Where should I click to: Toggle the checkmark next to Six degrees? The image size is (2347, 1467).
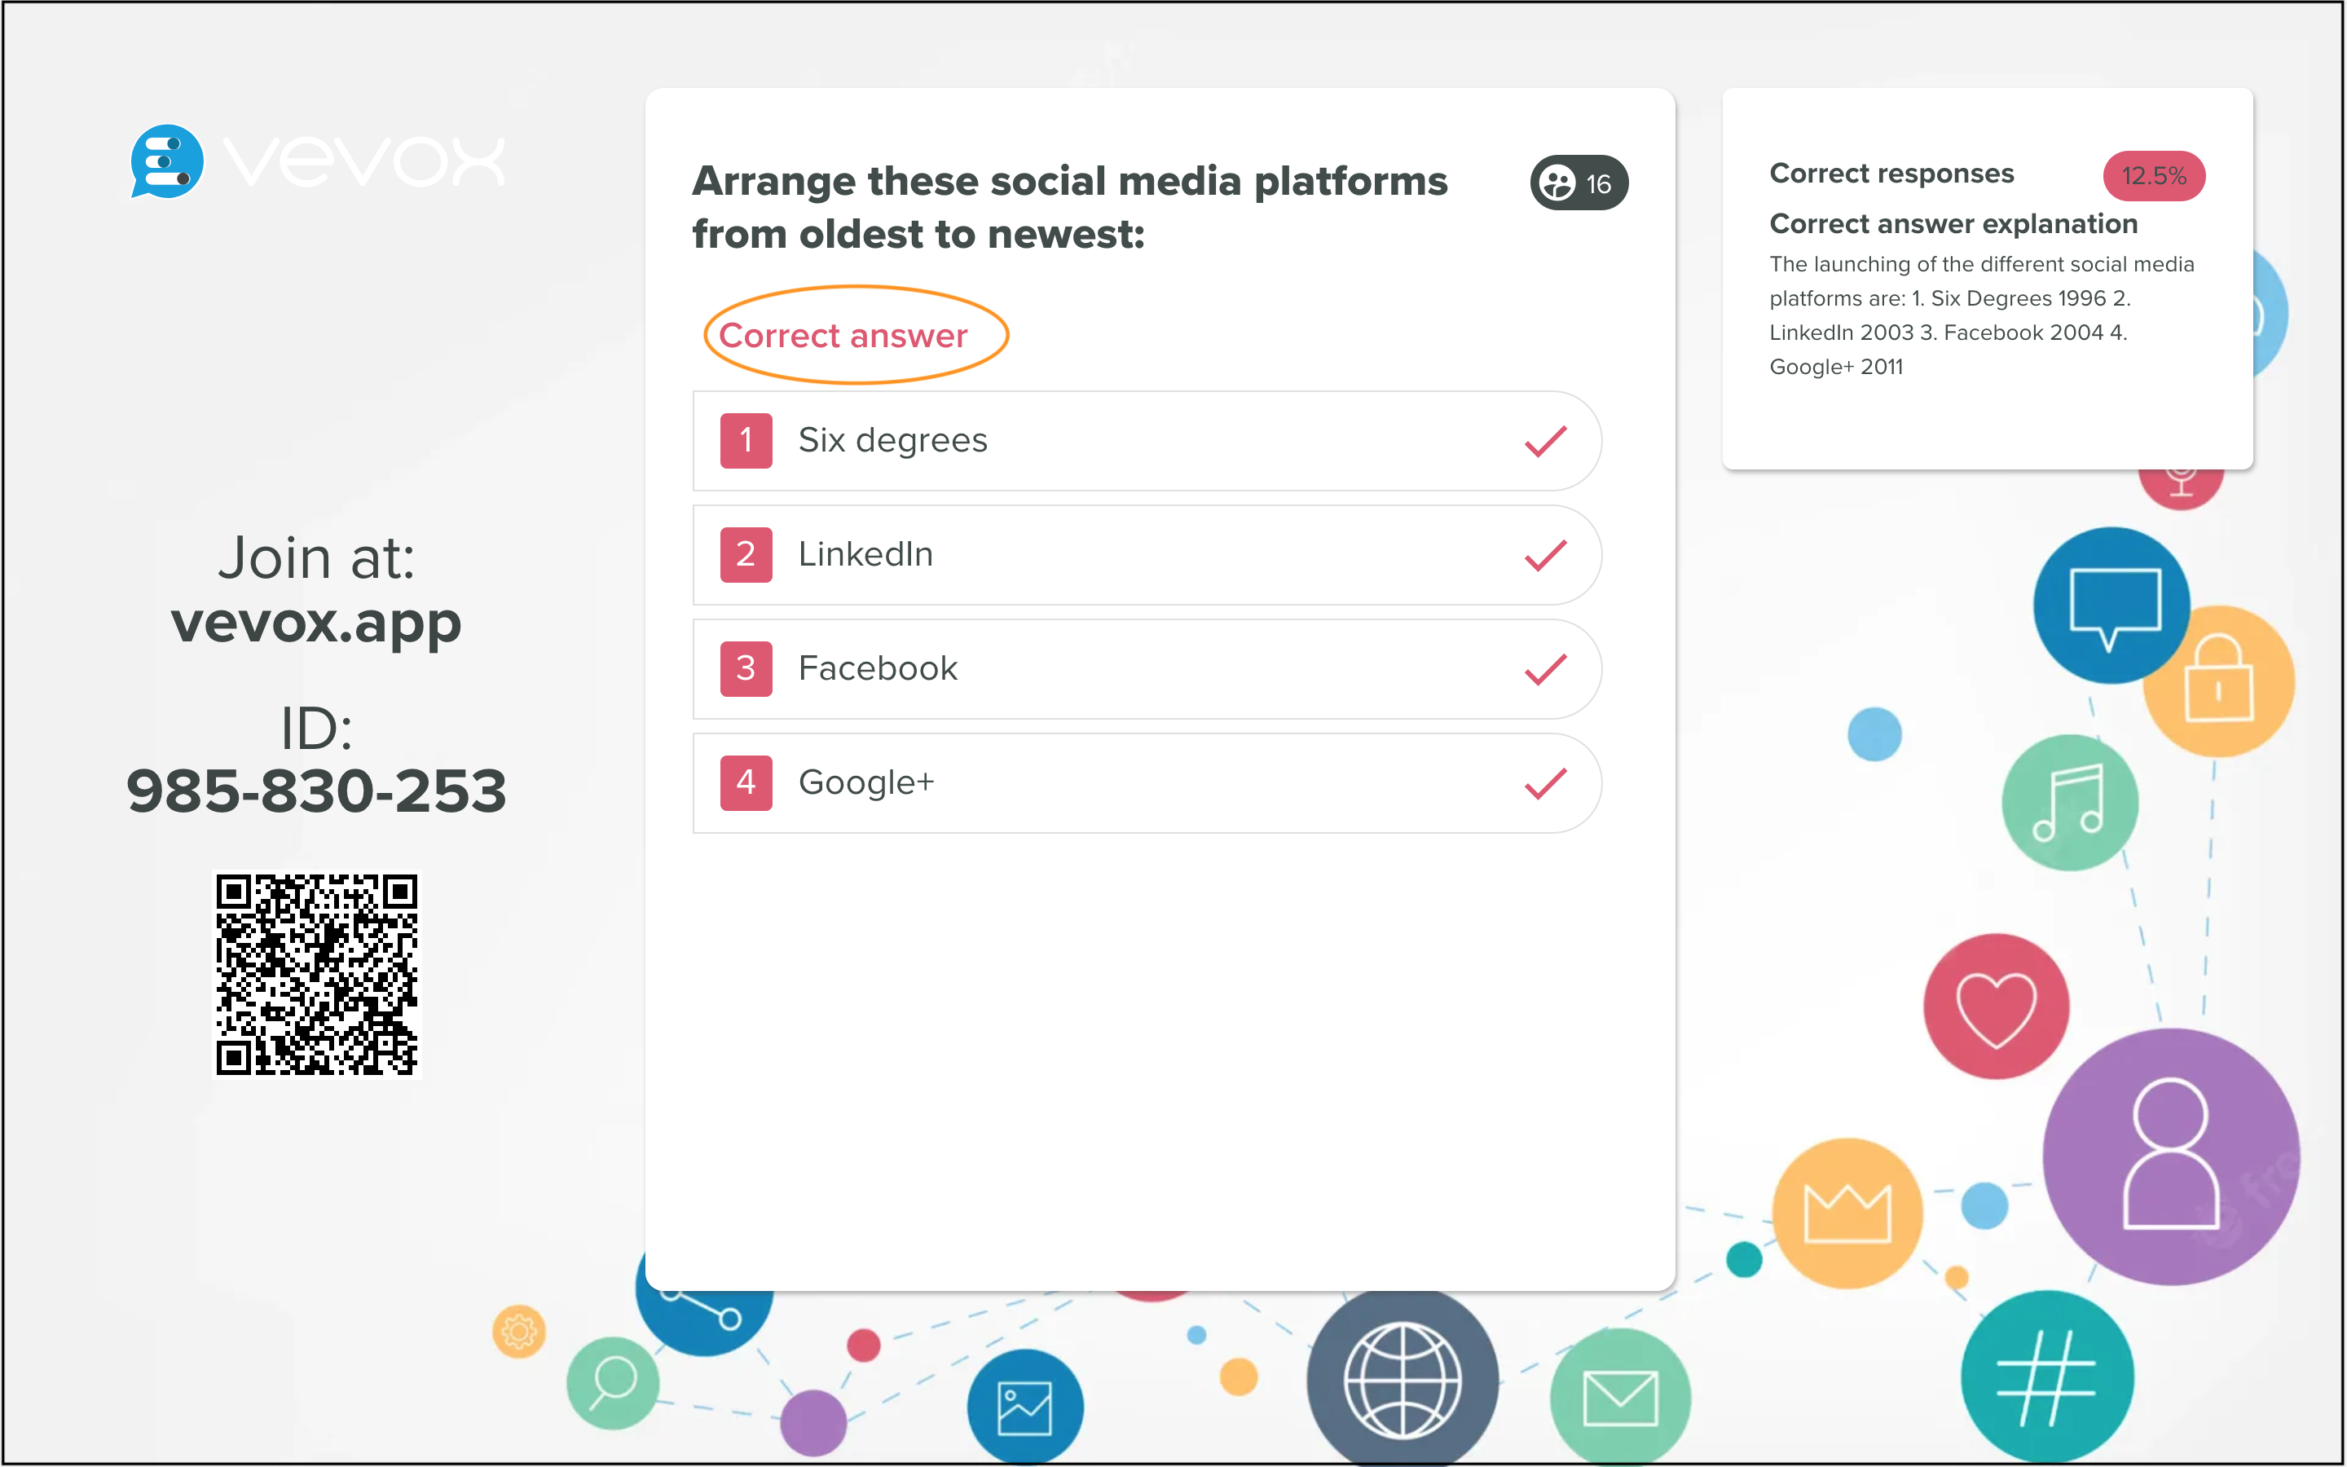[1543, 442]
